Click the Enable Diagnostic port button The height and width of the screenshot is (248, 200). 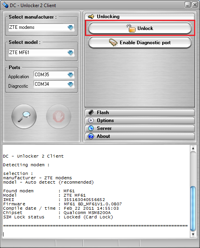140,43
